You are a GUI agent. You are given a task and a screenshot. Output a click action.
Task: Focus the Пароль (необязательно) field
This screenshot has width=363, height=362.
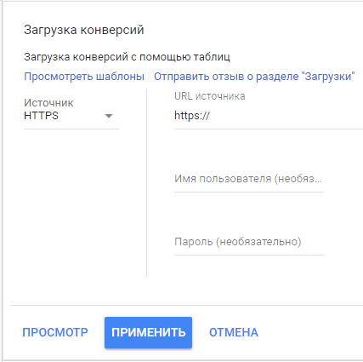coord(249,242)
